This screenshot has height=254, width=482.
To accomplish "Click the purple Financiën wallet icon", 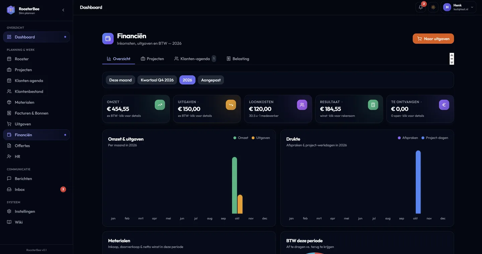I will coord(108,38).
